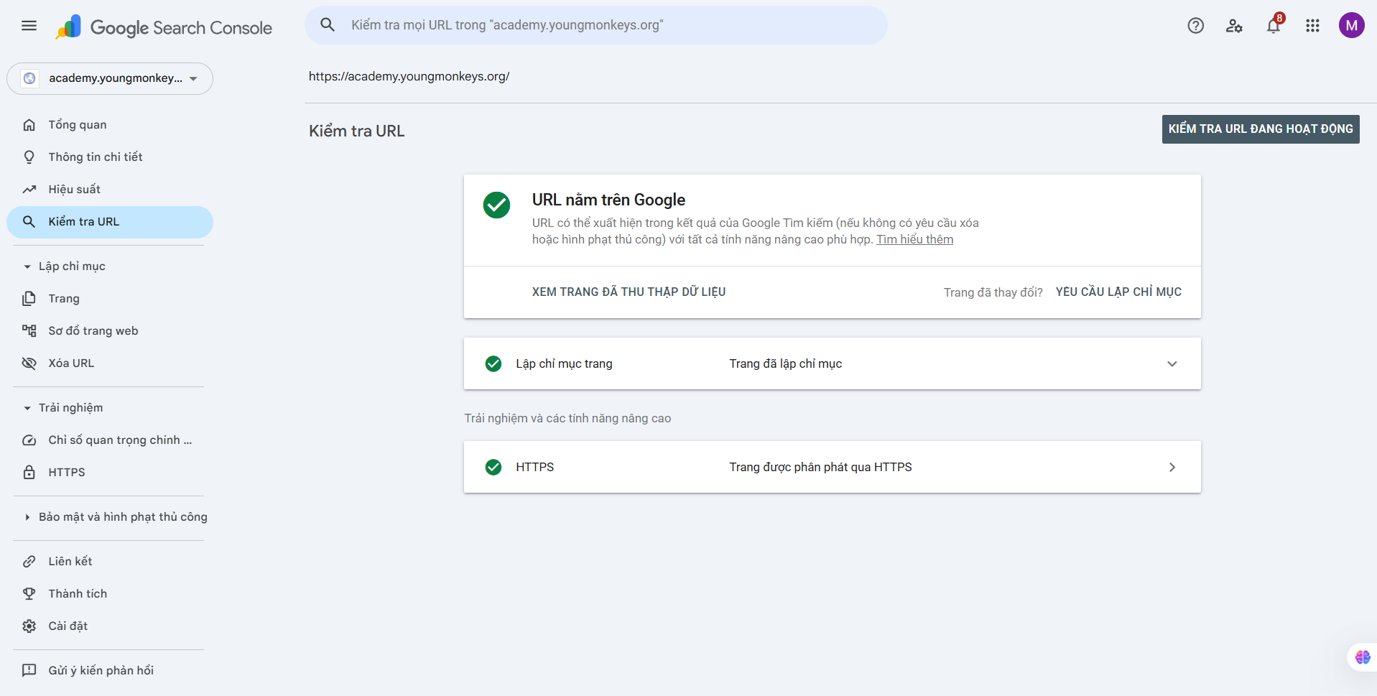Open the user permissions management icon
Viewport: 1377px width, 696px height.
(1235, 26)
